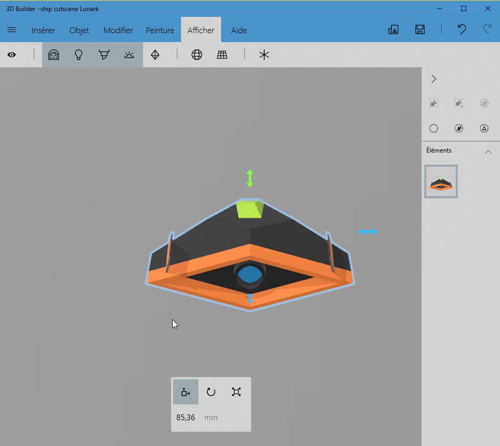
Task: Collapse the Éléments section
Action: coord(488,151)
